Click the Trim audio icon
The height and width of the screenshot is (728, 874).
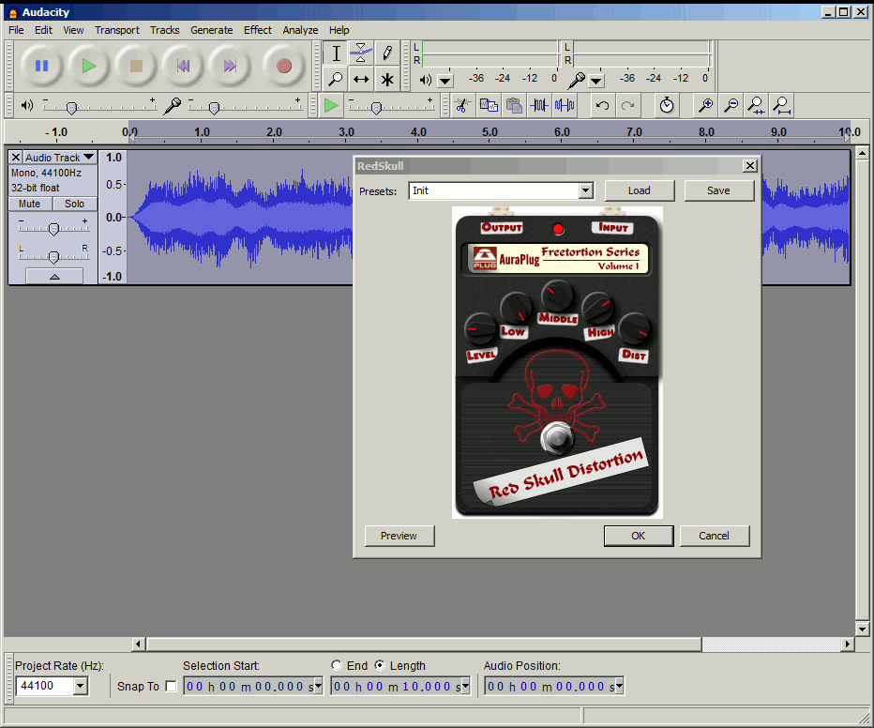tap(539, 105)
